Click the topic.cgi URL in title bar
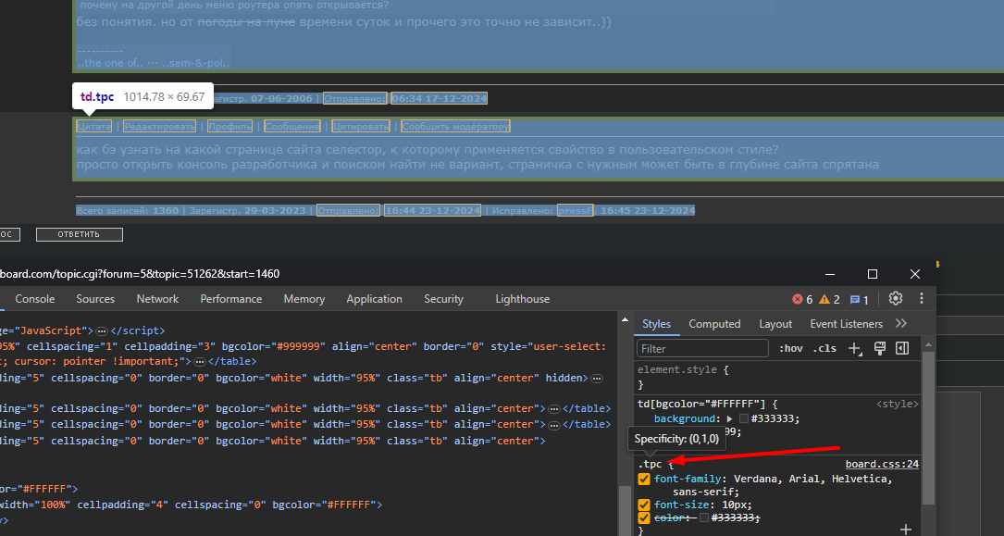 tap(140, 274)
